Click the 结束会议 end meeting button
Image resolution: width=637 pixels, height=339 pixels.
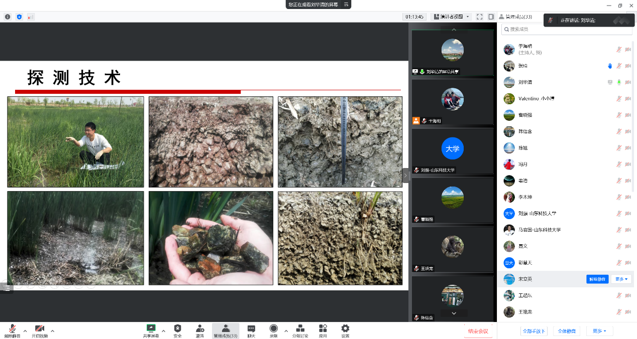(x=478, y=331)
